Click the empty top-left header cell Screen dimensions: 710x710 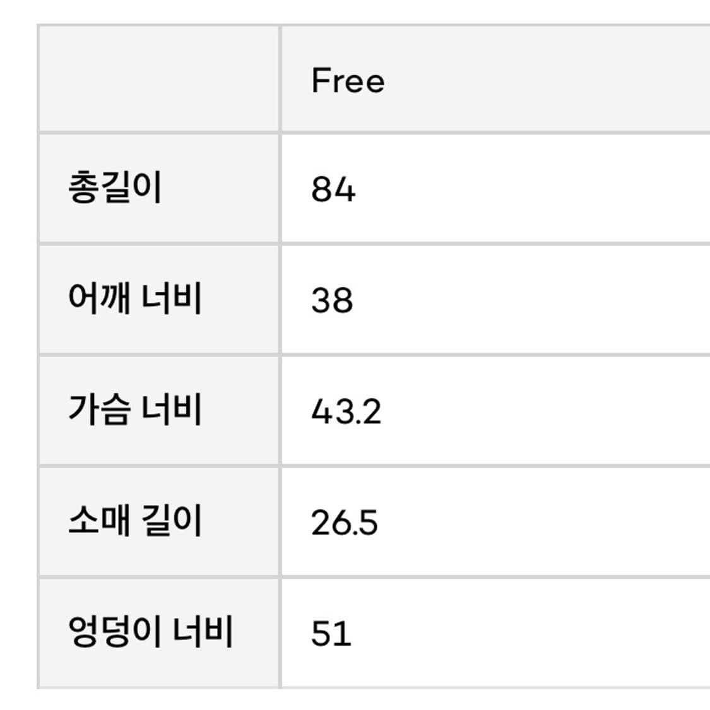click(158, 80)
